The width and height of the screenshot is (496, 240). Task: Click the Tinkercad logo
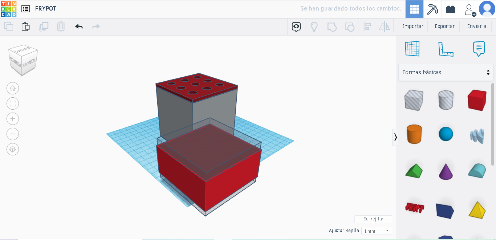[x=8, y=9]
